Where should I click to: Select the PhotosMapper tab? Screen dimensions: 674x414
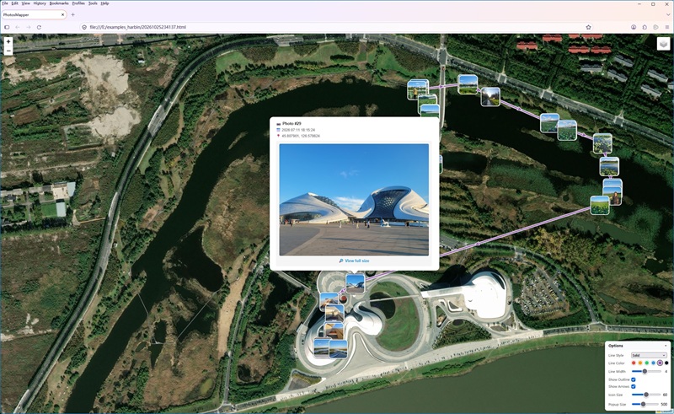[34, 14]
